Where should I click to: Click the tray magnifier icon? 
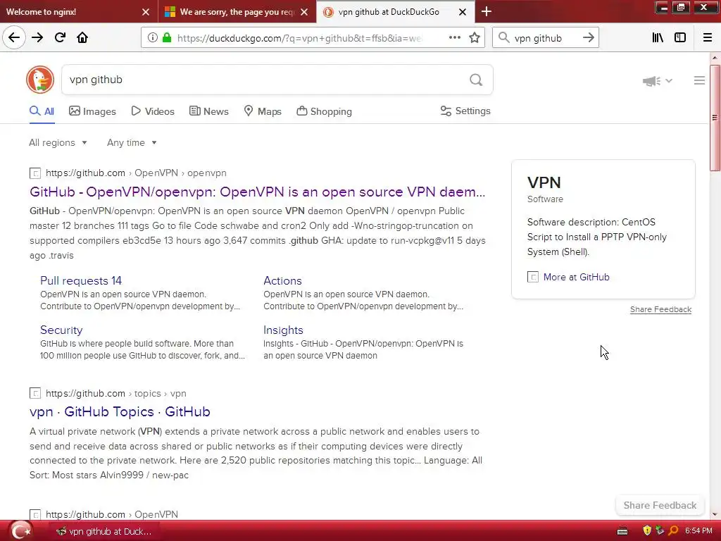click(673, 531)
